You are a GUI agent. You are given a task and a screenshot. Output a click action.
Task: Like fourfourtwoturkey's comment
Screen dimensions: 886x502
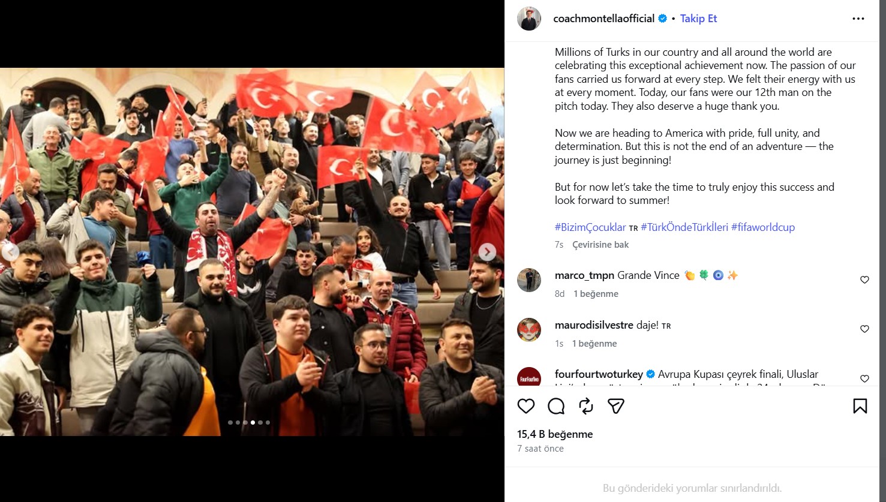864,378
